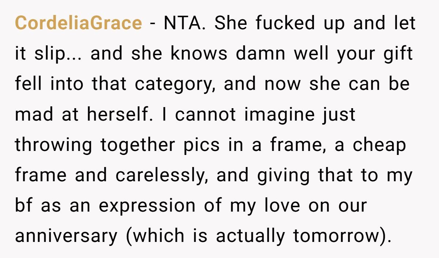The image size is (439, 258).
Task: Click on the word "imagine"
Action: click(279, 115)
